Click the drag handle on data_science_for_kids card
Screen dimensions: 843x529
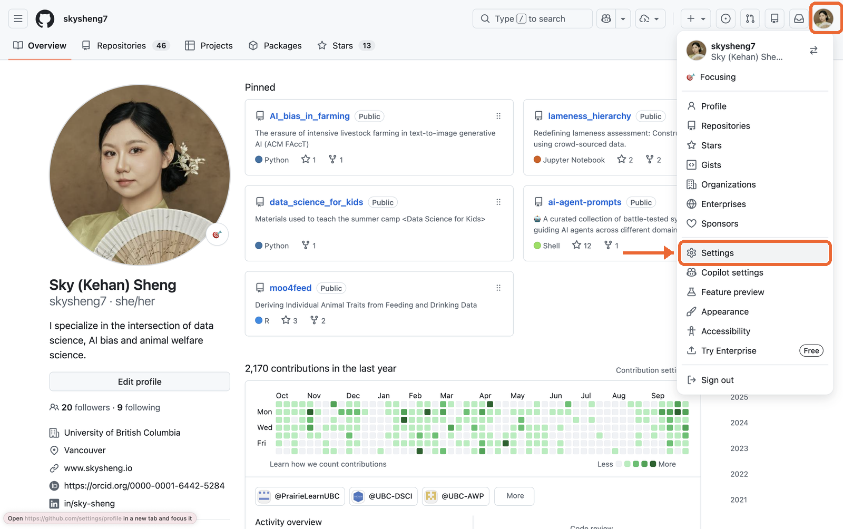(x=498, y=202)
